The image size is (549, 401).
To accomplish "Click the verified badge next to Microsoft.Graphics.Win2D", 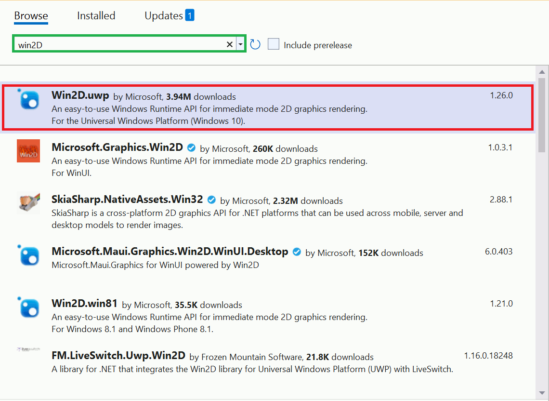I will tap(191, 148).
